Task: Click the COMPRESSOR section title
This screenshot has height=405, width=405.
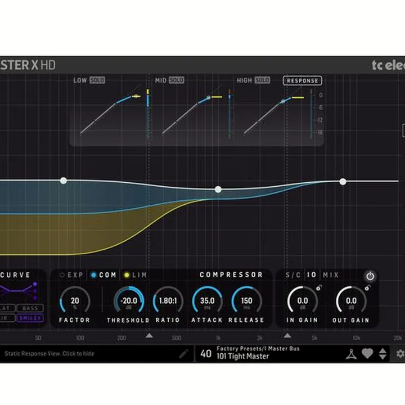Action: tap(231, 275)
